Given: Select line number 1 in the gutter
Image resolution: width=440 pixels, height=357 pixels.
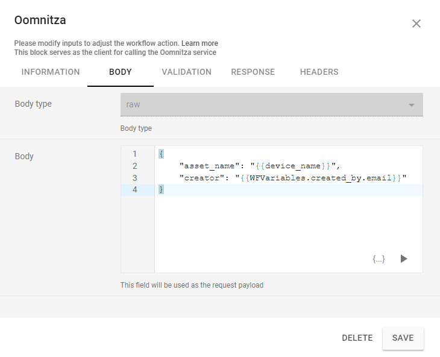Looking at the screenshot, I should [x=134, y=154].
